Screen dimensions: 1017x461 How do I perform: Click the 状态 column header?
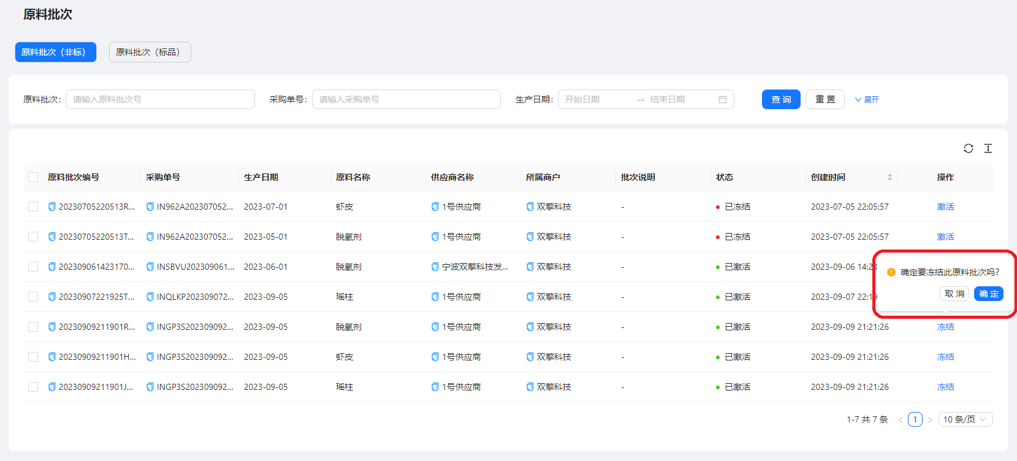[x=725, y=177]
